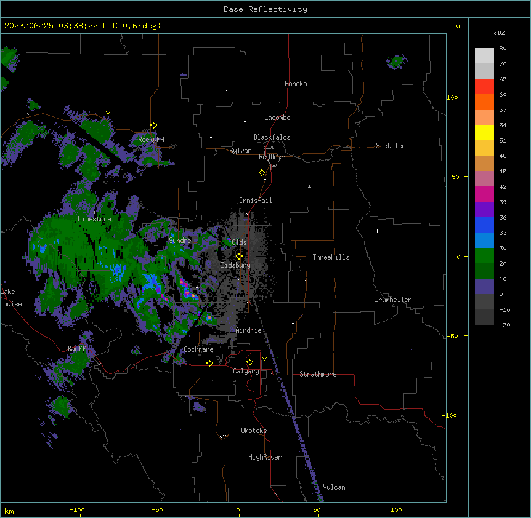Viewport: 531px width, 518px height.
Task: Click the -100 tick label on the right axis
Action: click(450, 415)
